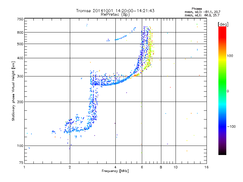This screenshot has height=182, width=243.
Task: Click the x-axis tick label "16"
Action: 207,167
